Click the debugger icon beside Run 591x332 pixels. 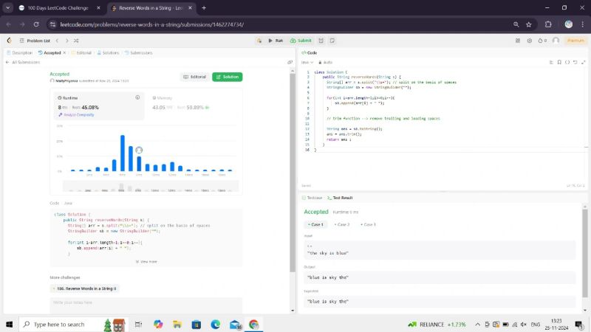pos(259,41)
